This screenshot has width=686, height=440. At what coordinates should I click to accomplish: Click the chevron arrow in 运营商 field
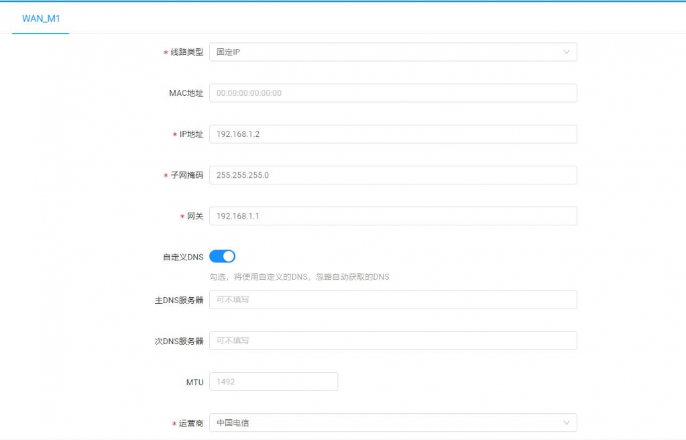(x=567, y=423)
